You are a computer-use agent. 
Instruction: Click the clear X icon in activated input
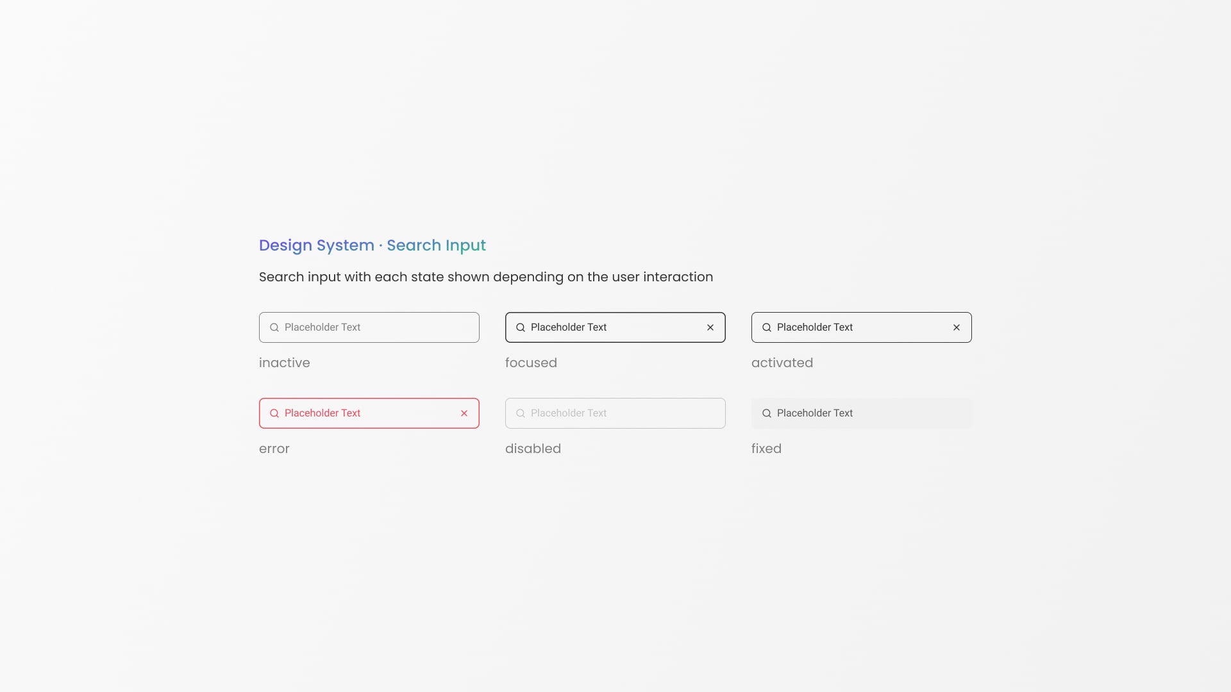956,327
